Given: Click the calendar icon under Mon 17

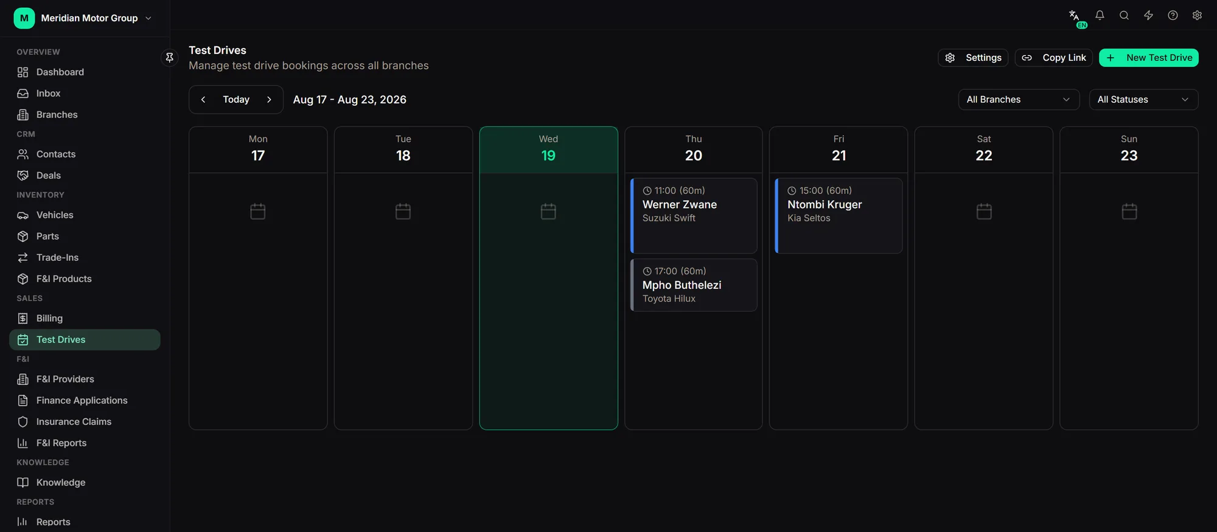Looking at the screenshot, I should [x=258, y=212].
